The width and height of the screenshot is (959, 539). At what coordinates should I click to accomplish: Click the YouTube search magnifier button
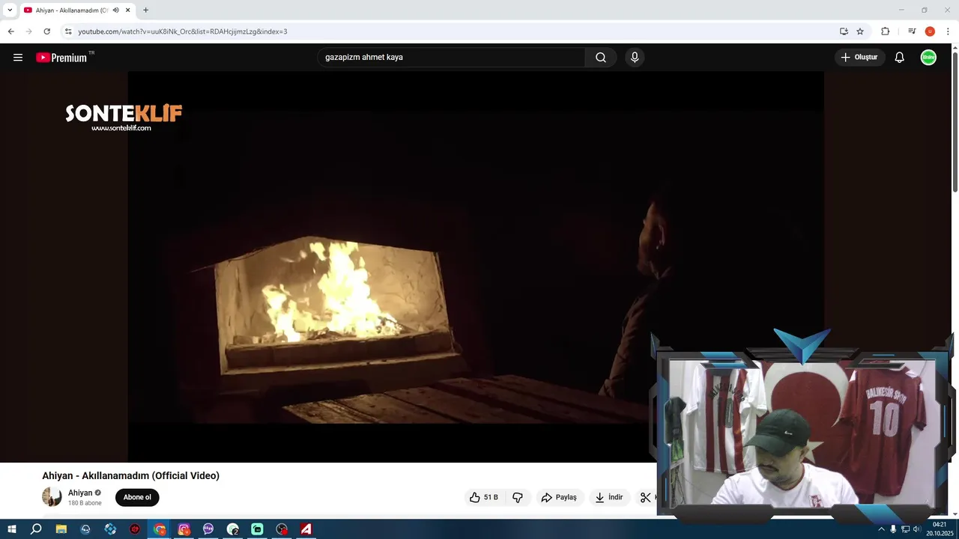601,58
